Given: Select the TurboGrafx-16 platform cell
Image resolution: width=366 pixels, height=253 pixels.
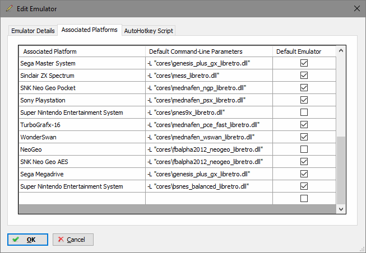Looking at the screenshot, I should pos(82,125).
